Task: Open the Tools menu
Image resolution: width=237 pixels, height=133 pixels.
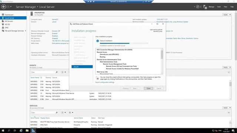Action: click(x=219, y=7)
